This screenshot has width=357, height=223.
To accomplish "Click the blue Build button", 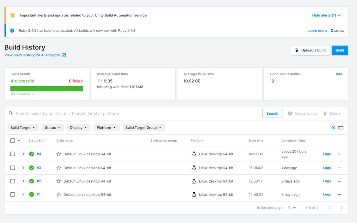I will pos(340,50).
